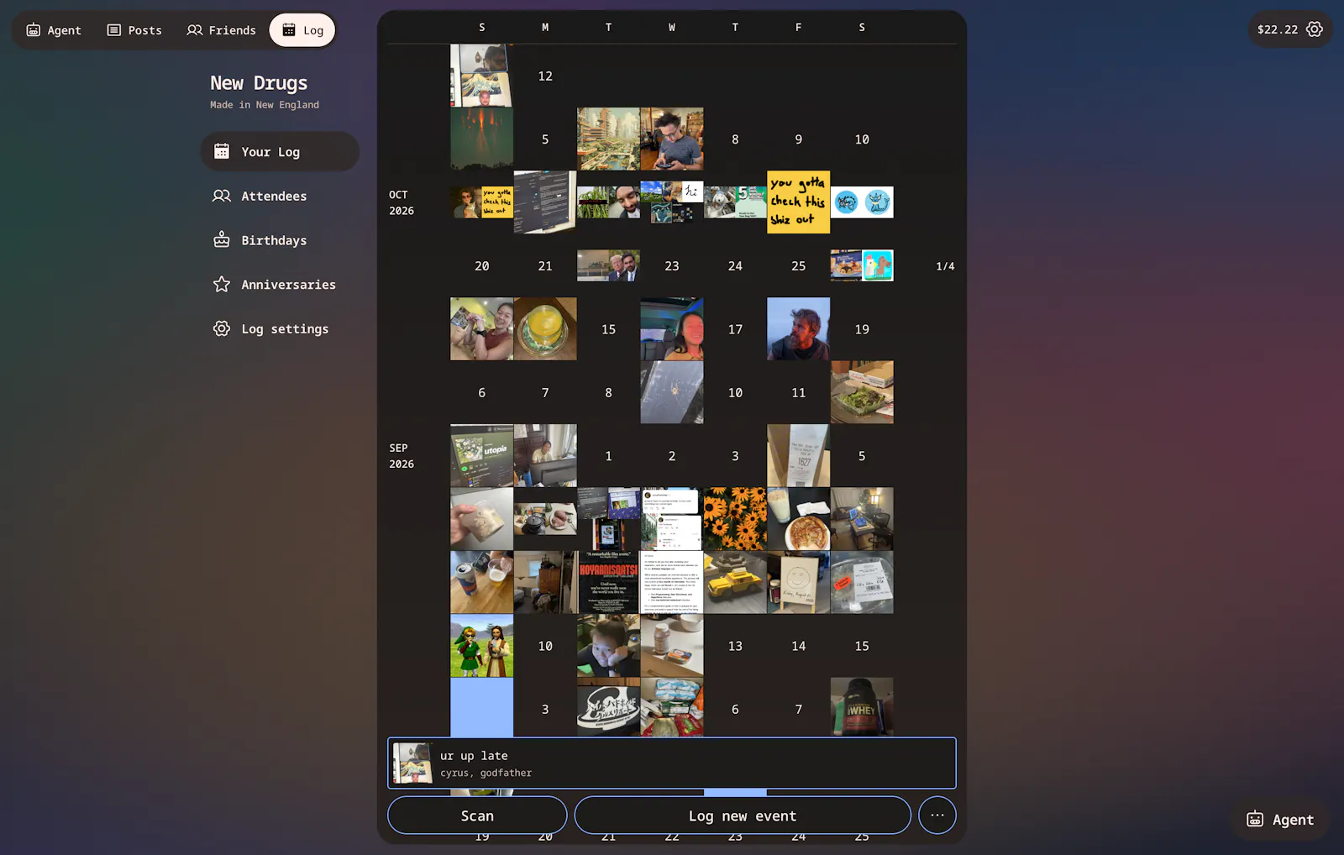This screenshot has height=855, width=1344.
Task: Click Log new event button
Action: point(743,816)
